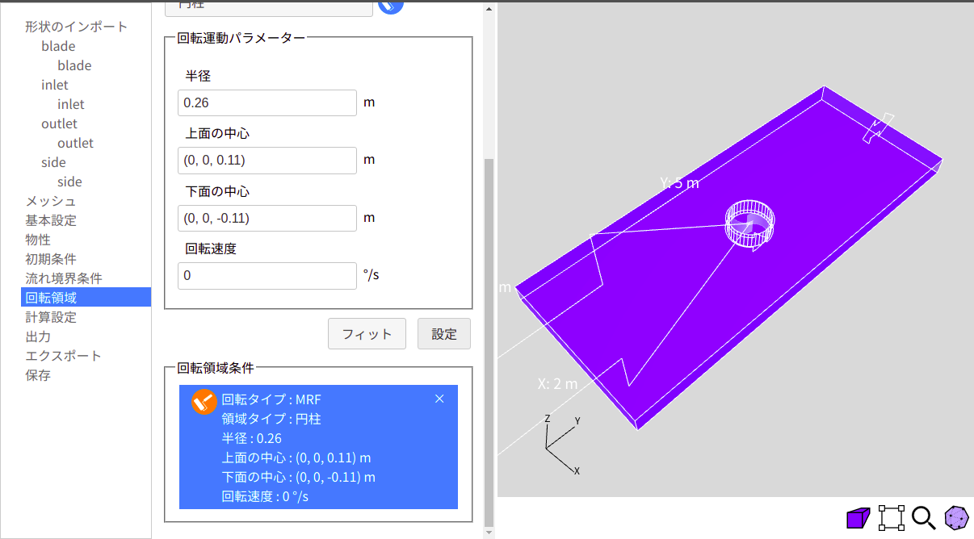Click the 回転速度 input field
Viewport: 974px width, 539px height.
click(267, 276)
